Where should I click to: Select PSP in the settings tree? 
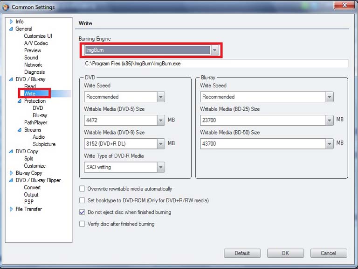click(29, 202)
